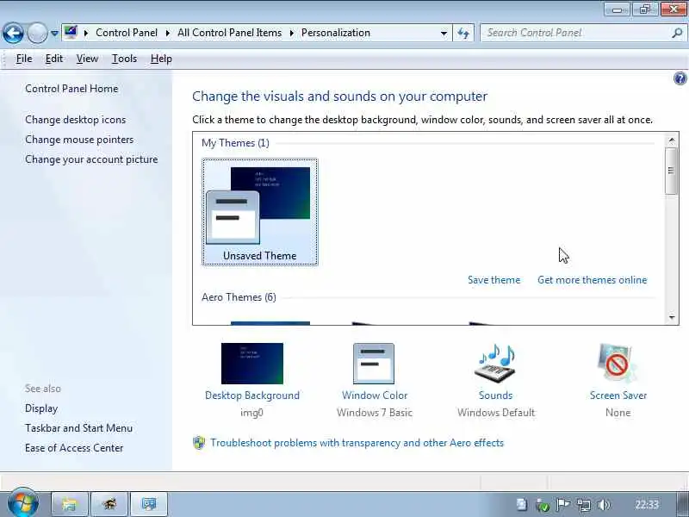Open the Window Color icon
The width and height of the screenshot is (689, 517).
(374, 364)
